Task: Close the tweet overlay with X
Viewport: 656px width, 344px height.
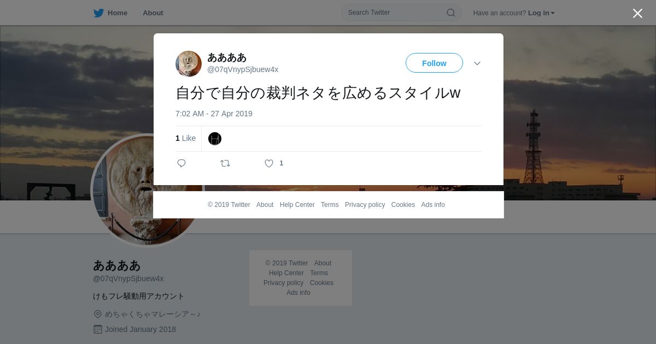Action: 637,13
